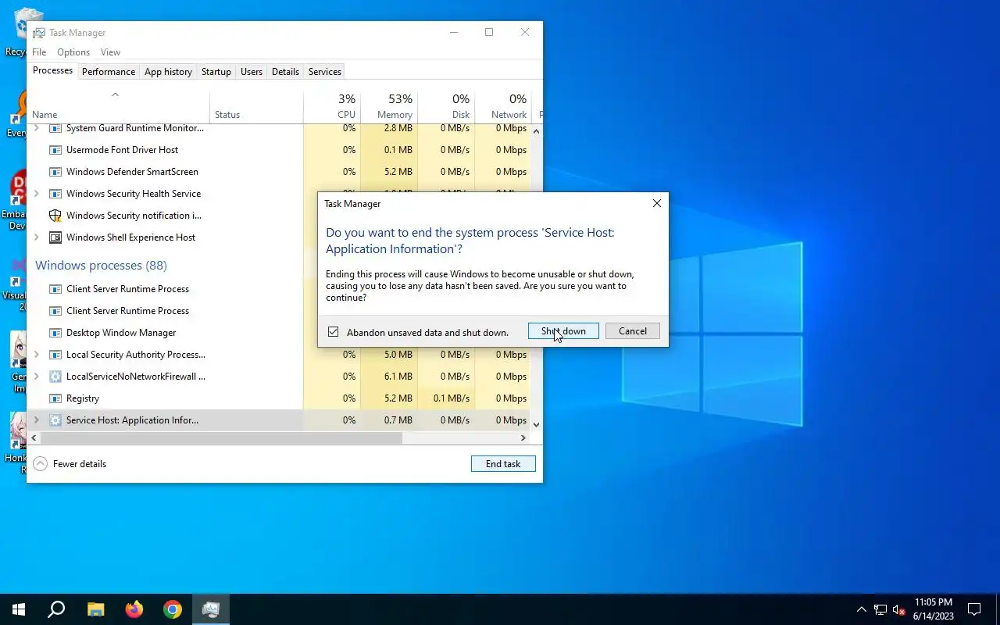Open the View menu
The height and width of the screenshot is (625, 1000).
coord(110,52)
